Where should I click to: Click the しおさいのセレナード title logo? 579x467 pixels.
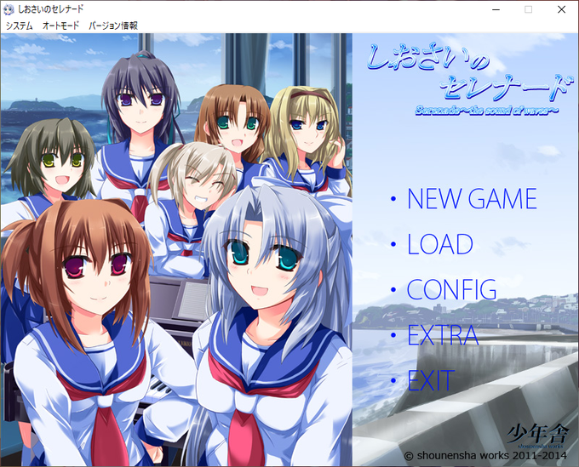pos(469,79)
